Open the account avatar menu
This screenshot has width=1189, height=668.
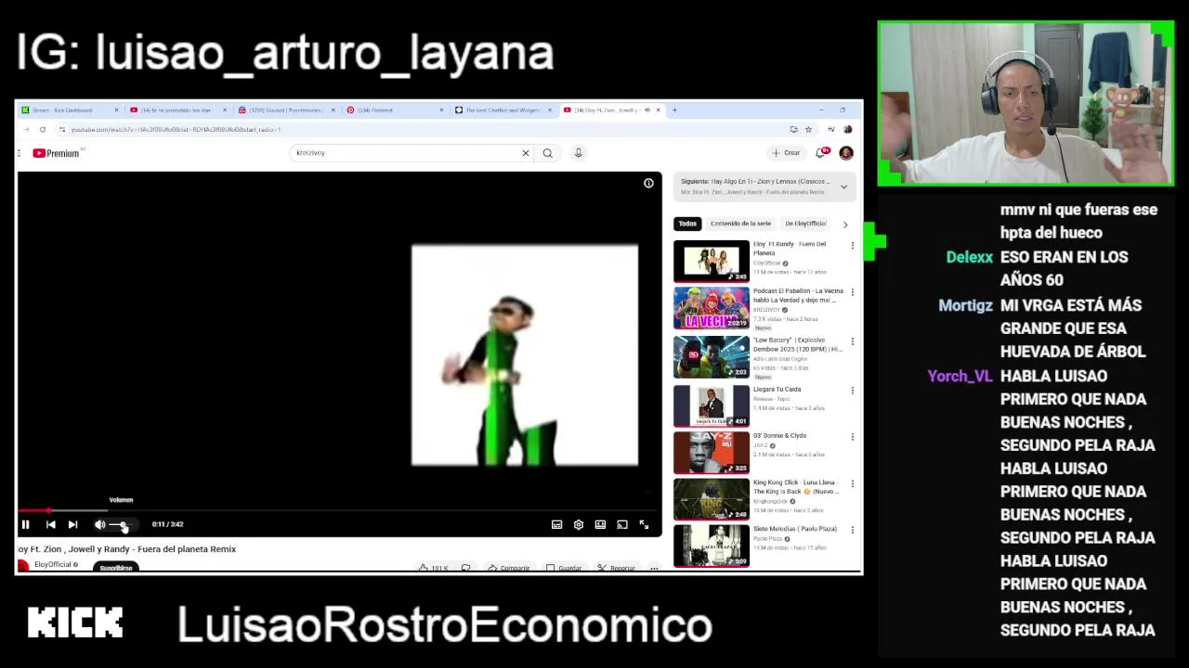point(845,153)
